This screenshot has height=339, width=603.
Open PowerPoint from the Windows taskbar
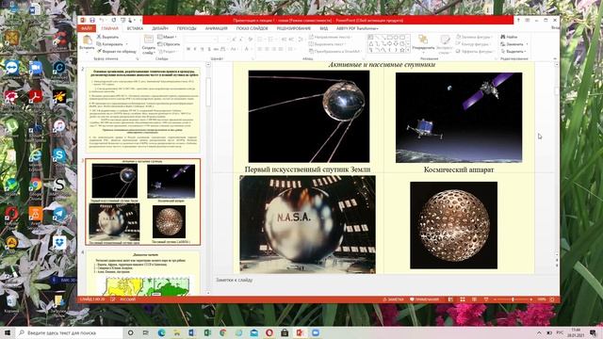(300, 332)
